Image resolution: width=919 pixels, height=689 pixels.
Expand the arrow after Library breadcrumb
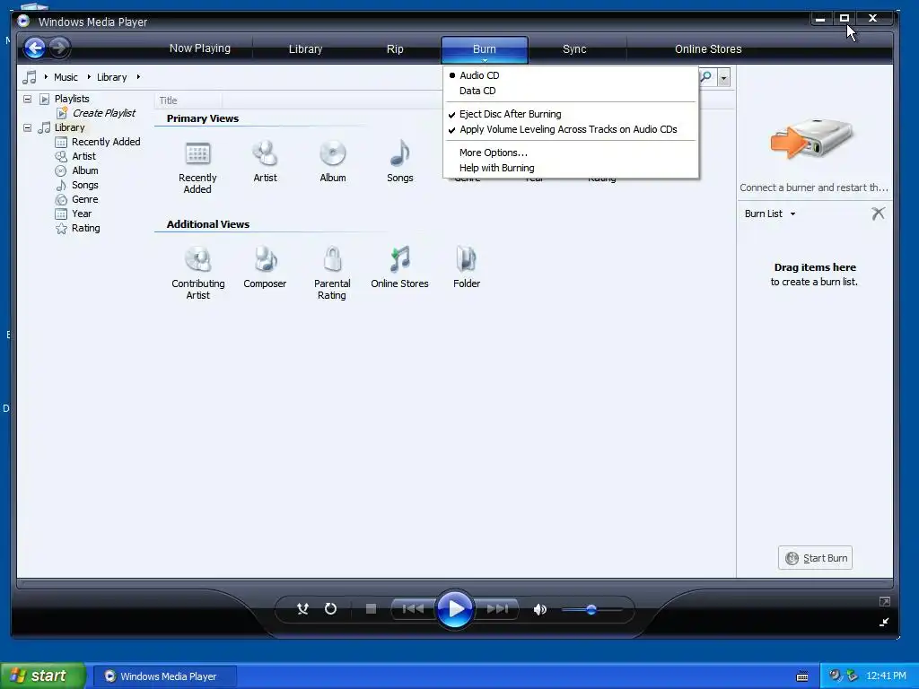tap(138, 77)
